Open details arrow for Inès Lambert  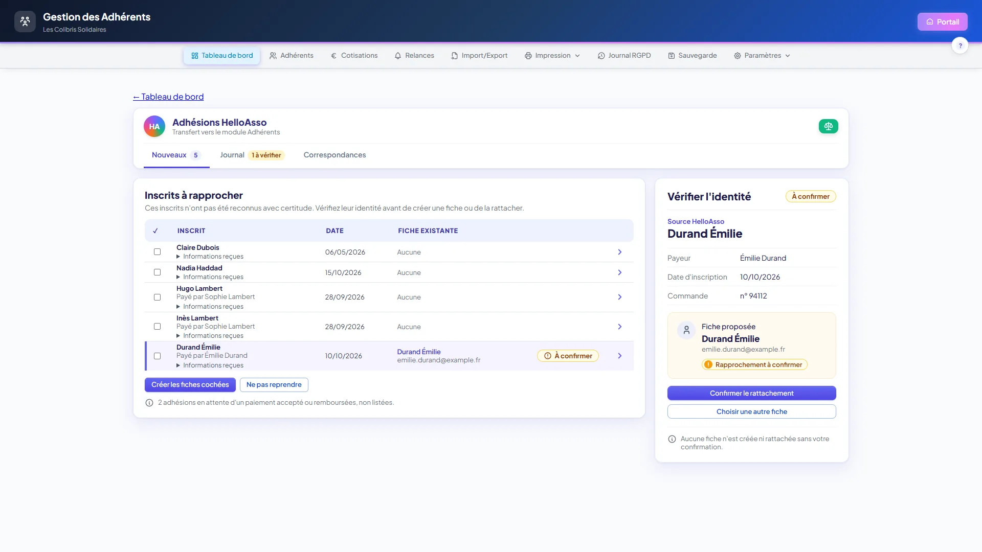point(619,327)
